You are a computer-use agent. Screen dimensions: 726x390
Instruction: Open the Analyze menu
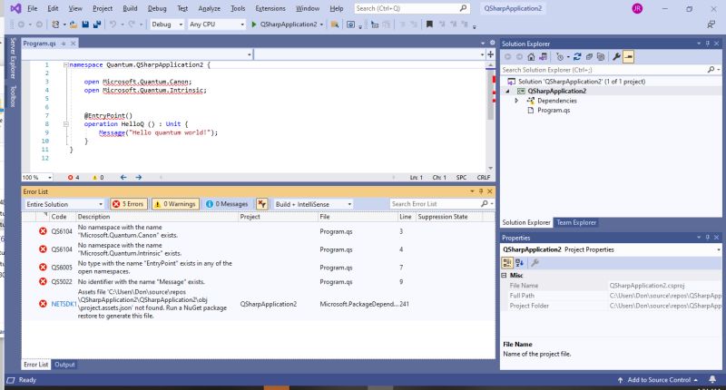coord(210,8)
